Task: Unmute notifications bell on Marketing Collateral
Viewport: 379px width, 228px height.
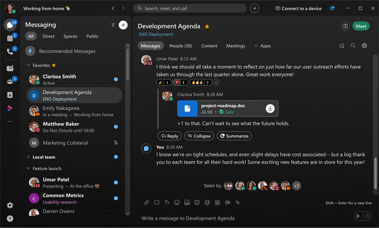Action: point(116,143)
